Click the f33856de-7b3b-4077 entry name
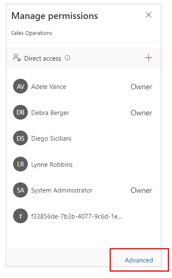 click(77, 217)
